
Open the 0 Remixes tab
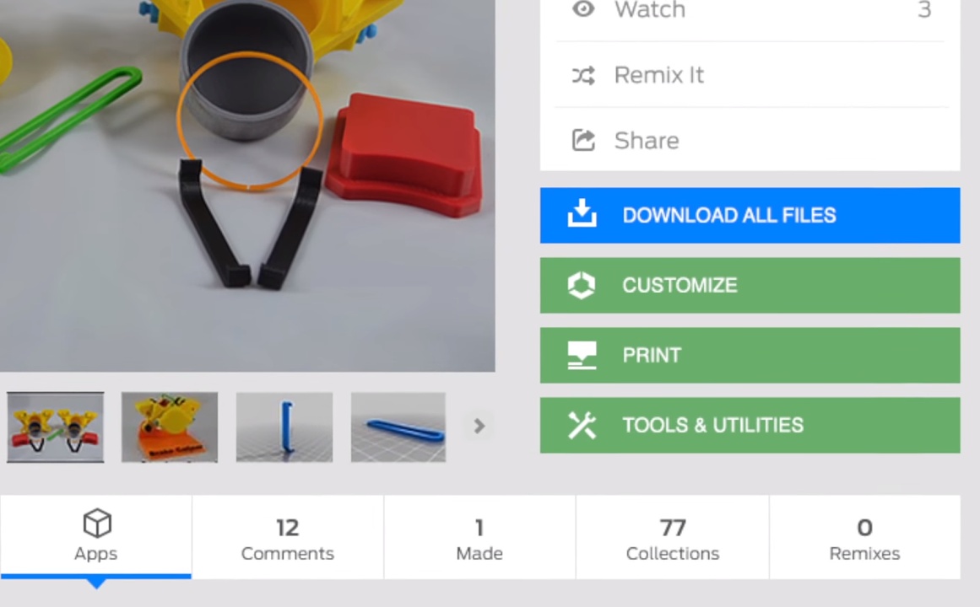[x=865, y=539]
